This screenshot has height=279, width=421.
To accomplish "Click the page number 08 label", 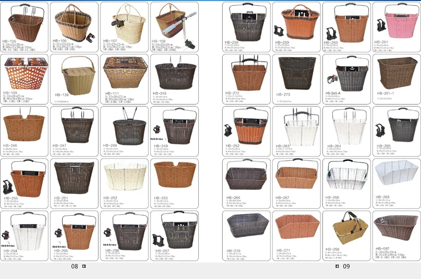I will (74, 267).
